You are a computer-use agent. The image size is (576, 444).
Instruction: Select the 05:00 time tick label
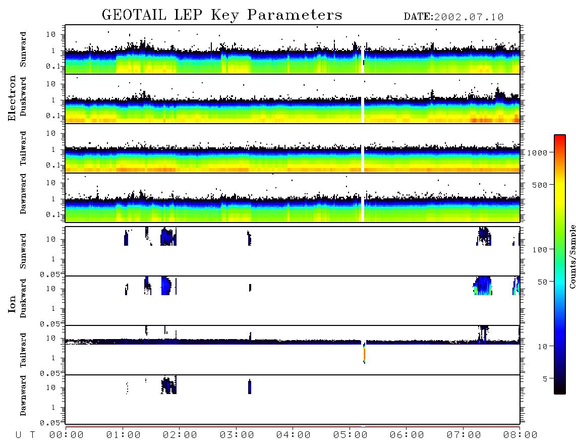click(x=351, y=435)
